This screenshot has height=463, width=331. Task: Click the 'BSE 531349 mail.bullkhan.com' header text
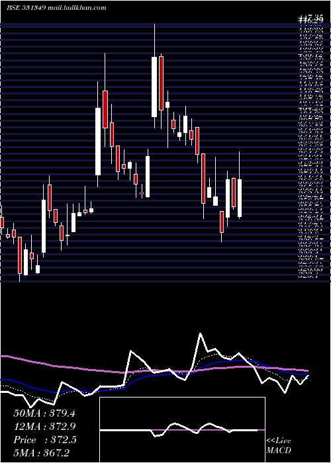(56, 8)
